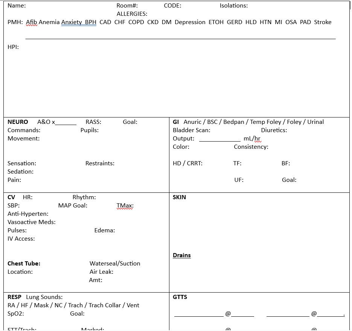
Task: Select BPH in the PMH list
Action: pyautogui.click(x=90, y=22)
